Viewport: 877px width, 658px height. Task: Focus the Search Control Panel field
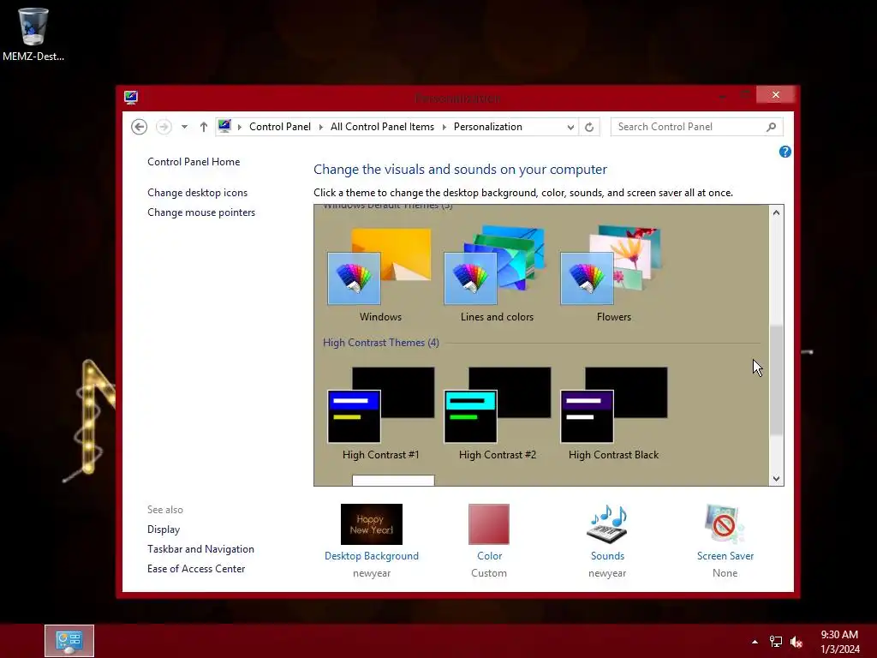click(696, 127)
